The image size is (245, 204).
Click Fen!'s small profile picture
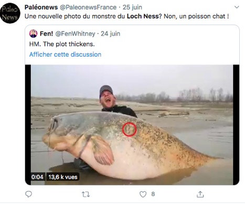click(x=33, y=34)
